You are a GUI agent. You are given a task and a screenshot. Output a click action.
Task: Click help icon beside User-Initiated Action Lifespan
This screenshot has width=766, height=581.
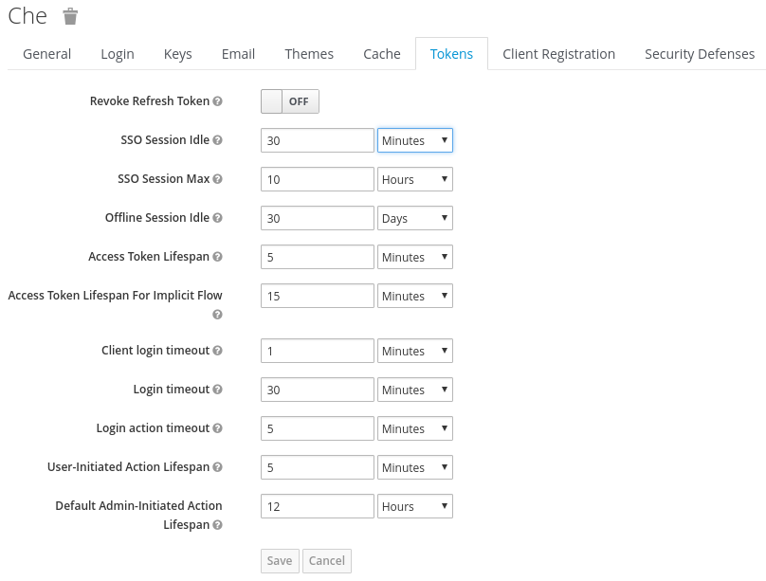218,467
